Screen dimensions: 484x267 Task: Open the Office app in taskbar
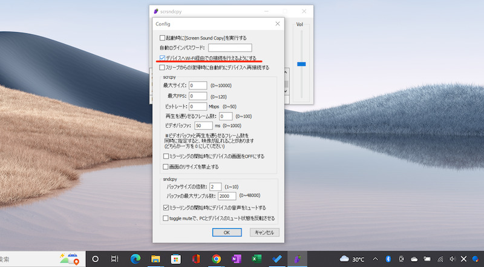coord(196,259)
